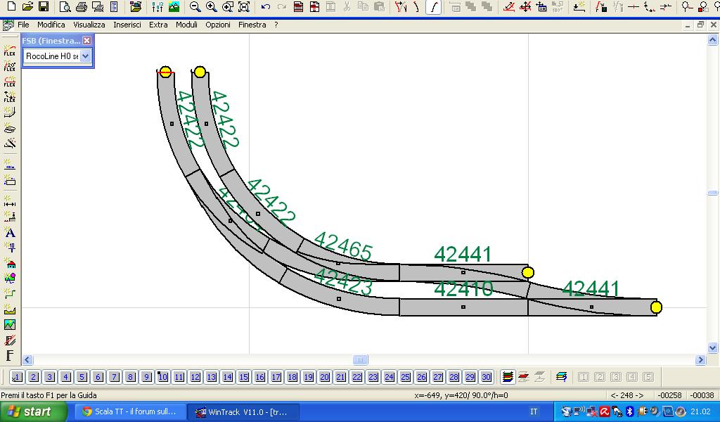720x422 pixels.
Task: Insert a building with the house icon
Action: pyautogui.click(x=10, y=263)
